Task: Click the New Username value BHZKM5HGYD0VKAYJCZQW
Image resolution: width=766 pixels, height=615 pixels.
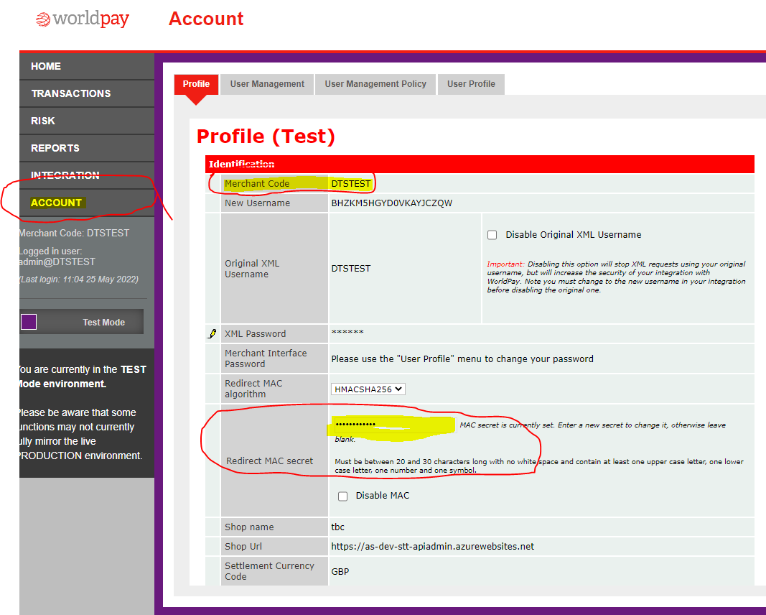Action: (392, 203)
